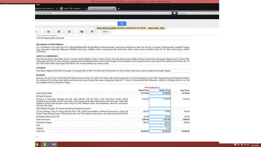Switch to the Fighting Chance New Car tab

[45, 8]
